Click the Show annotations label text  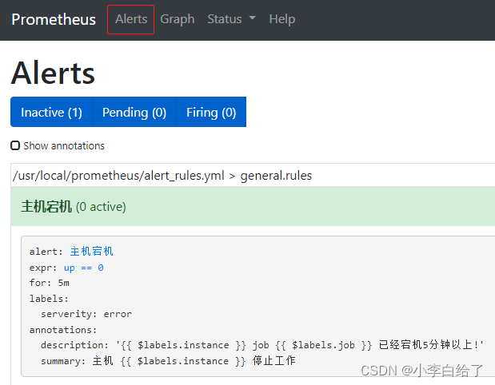[x=64, y=145]
